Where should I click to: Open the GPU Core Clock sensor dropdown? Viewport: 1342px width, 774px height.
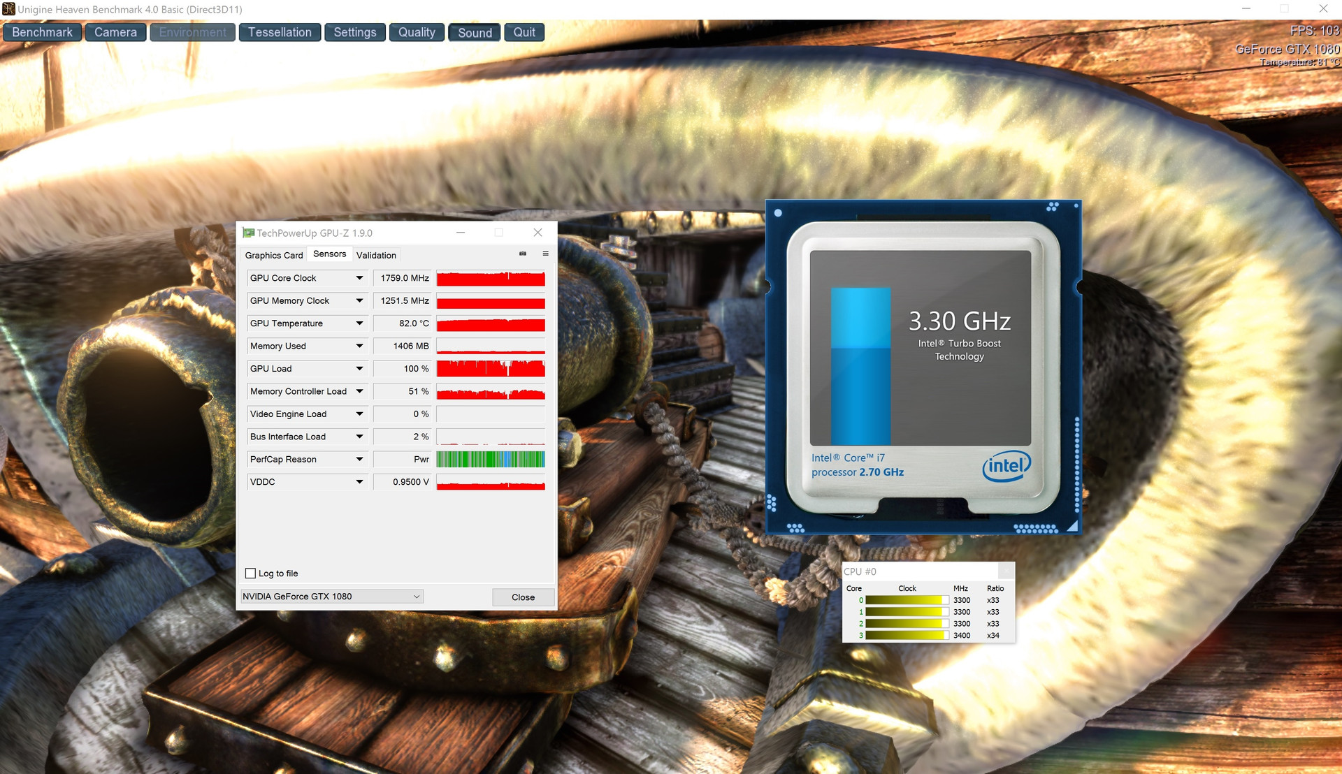coord(359,278)
